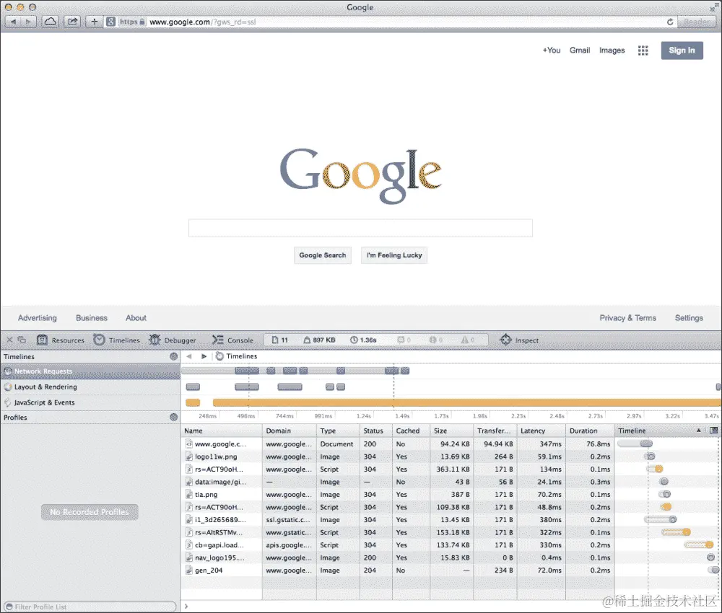The image size is (722, 613).
Task: Click the inspector navigation forward arrow
Action: pos(204,356)
